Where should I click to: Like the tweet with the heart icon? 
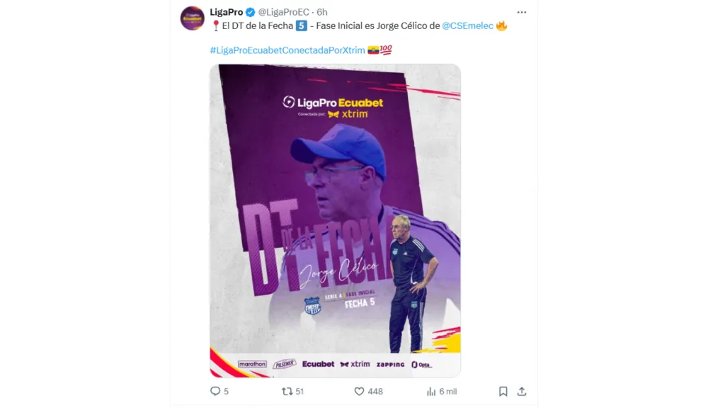point(359,391)
